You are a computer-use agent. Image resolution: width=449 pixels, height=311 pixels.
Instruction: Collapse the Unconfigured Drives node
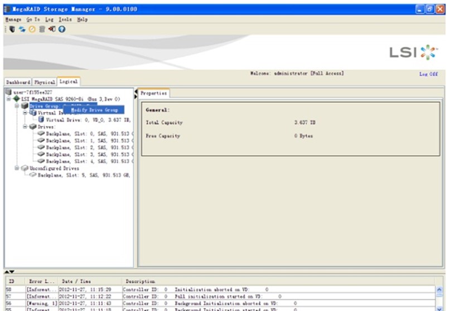point(17,168)
